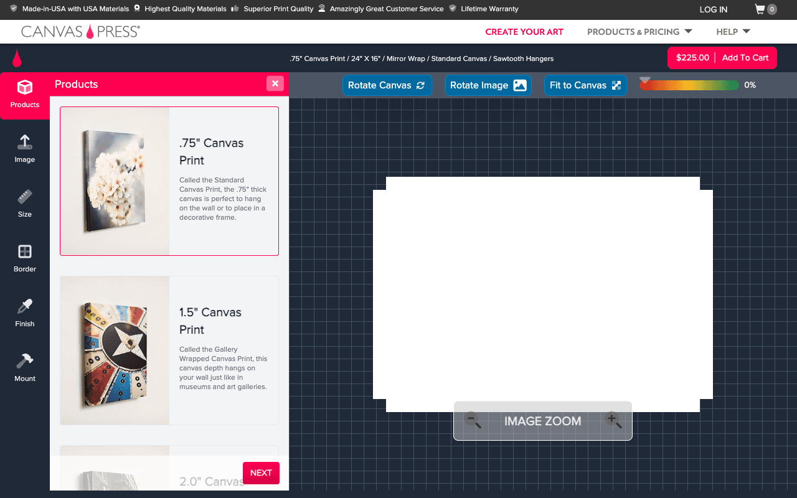Click the Next button

[261, 472]
